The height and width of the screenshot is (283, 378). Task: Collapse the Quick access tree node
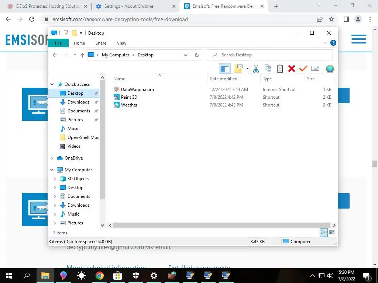coord(52,84)
